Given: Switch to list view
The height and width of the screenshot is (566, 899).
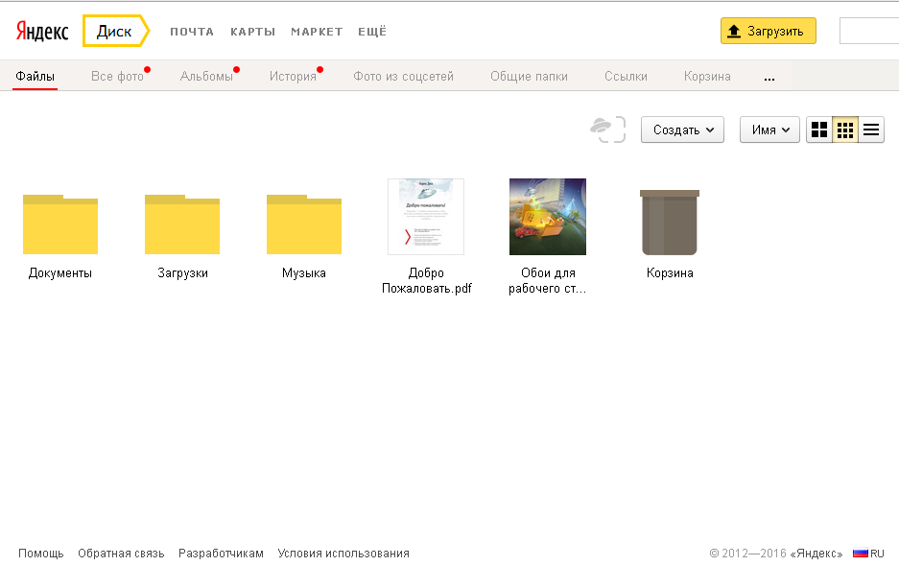Looking at the screenshot, I should pos(870,130).
